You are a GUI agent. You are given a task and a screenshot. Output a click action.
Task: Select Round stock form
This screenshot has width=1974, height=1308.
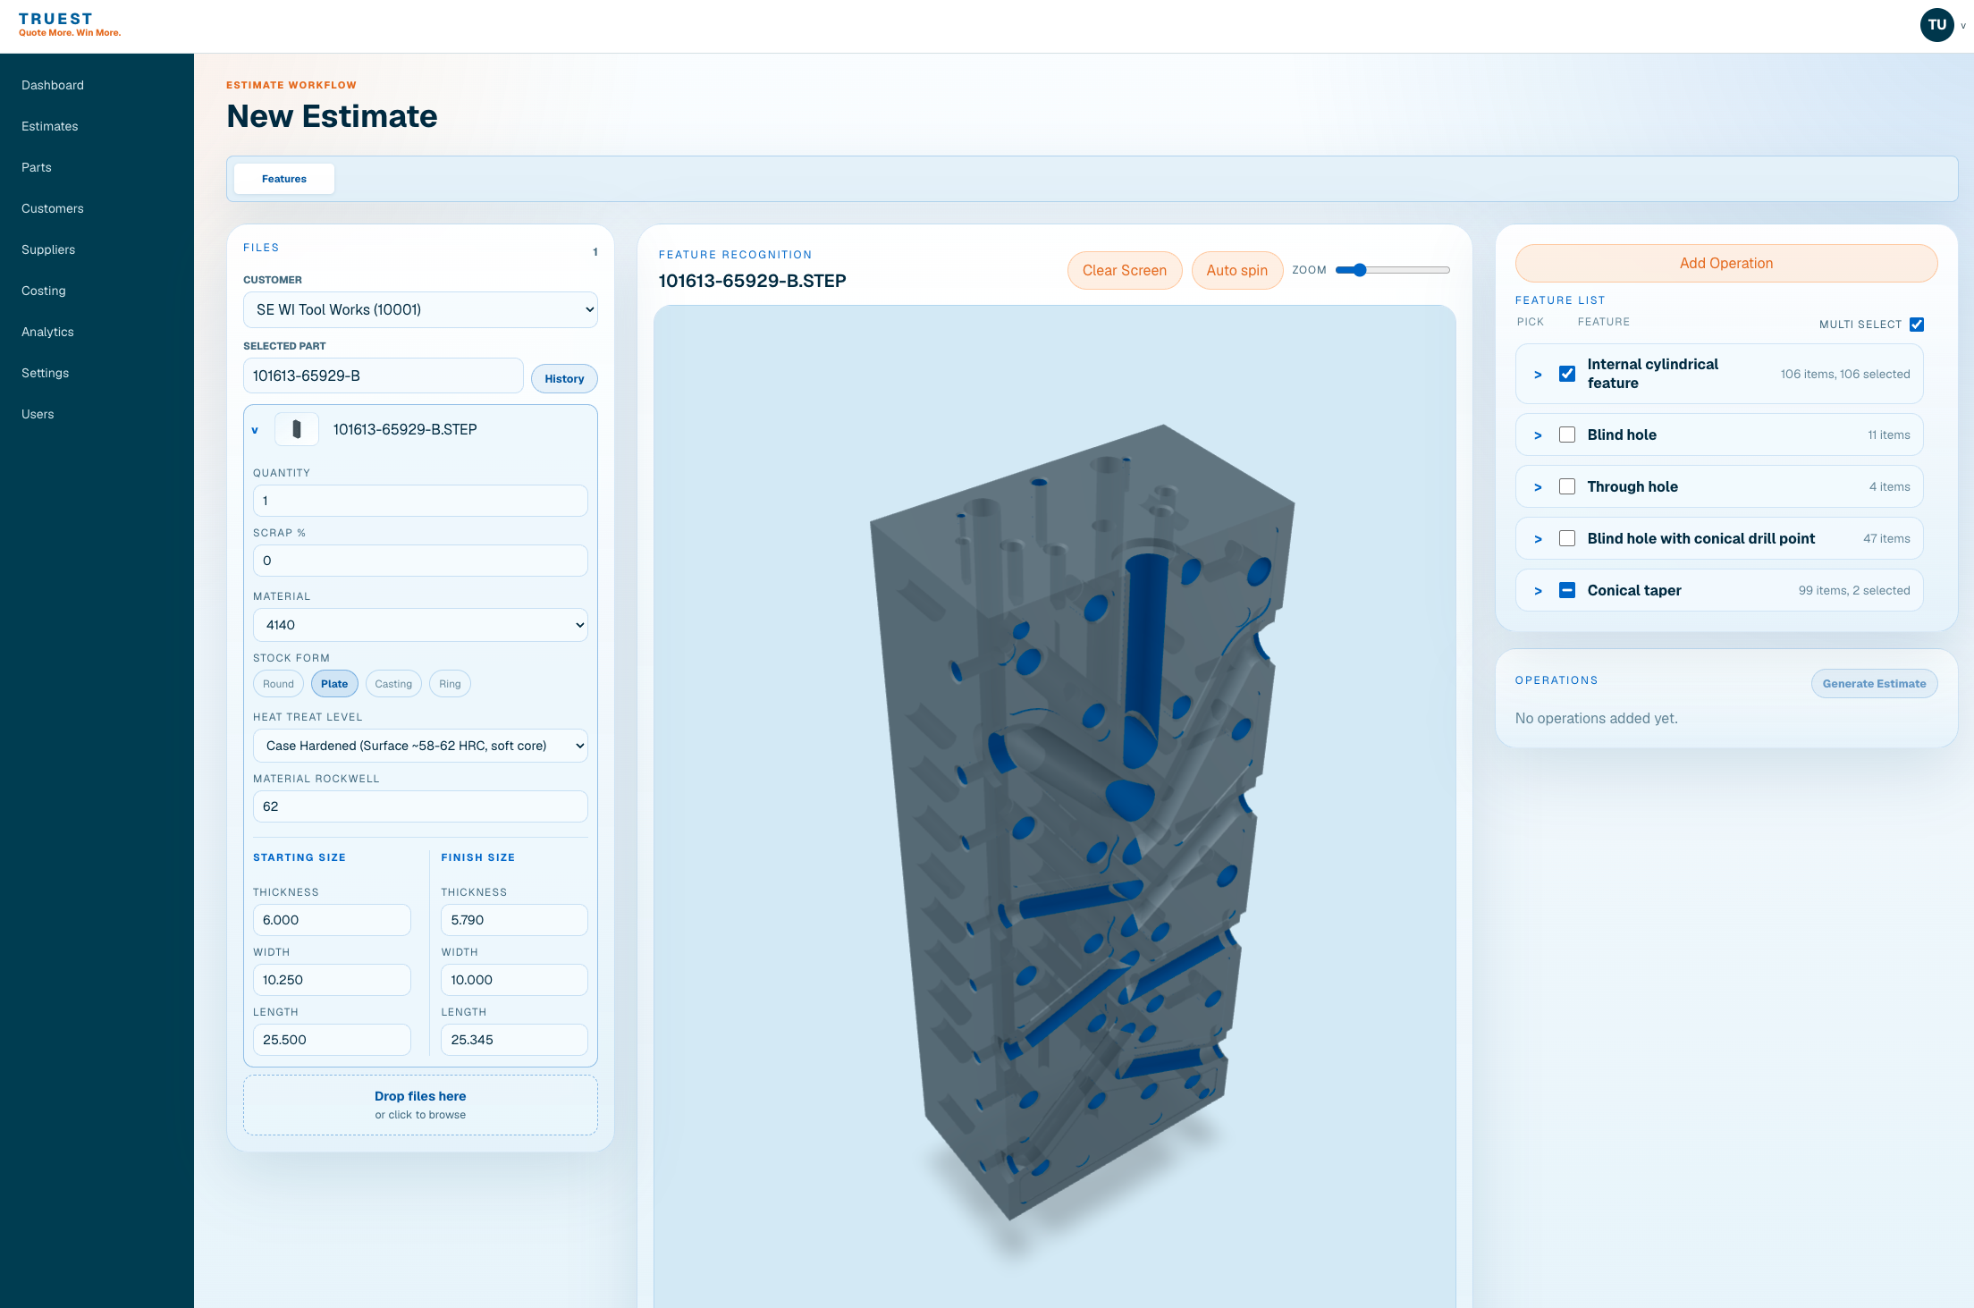pos(278,684)
